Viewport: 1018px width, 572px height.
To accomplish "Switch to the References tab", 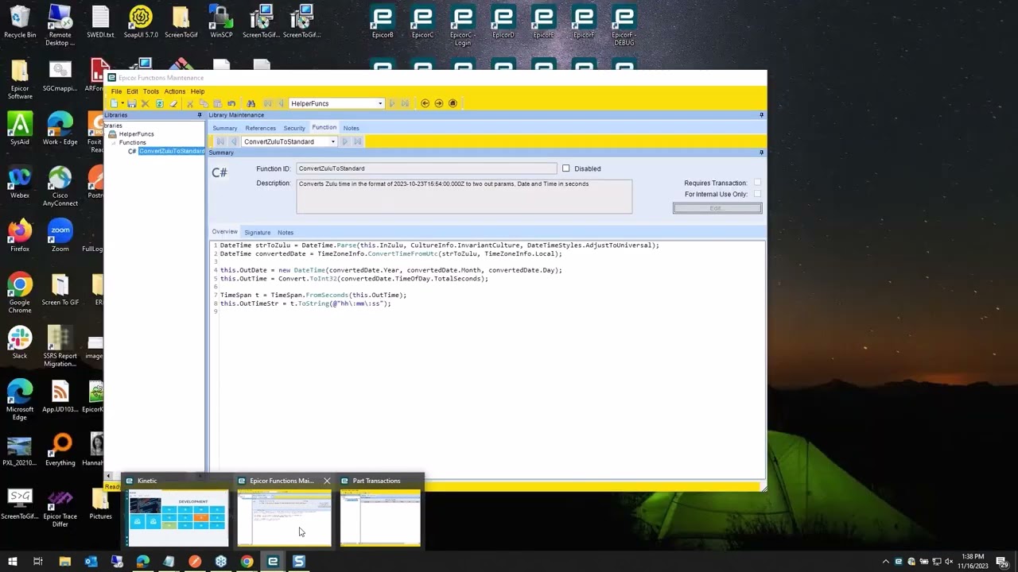I will [x=260, y=128].
